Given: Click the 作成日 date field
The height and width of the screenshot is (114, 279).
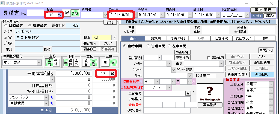Looking at the screenshot, I should coord(121,15).
